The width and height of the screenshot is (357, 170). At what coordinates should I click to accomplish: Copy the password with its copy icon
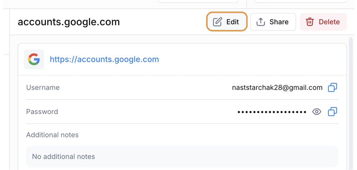[x=332, y=112]
